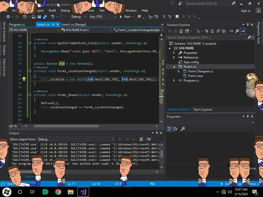263x197 pixels.
Task: Toggle Preview Selected Items in Solution Explorer
Action: [x=243, y=31]
